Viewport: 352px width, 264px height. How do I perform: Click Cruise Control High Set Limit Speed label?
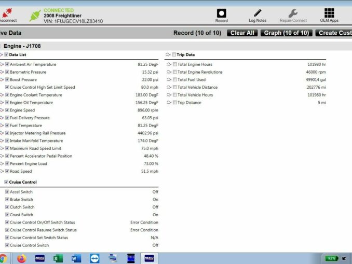[43, 87]
